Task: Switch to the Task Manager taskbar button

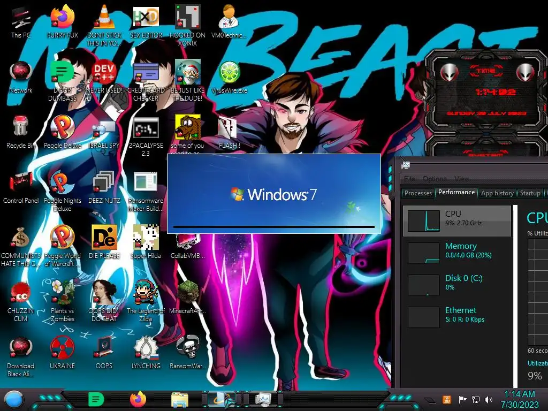Action: [x=263, y=399]
